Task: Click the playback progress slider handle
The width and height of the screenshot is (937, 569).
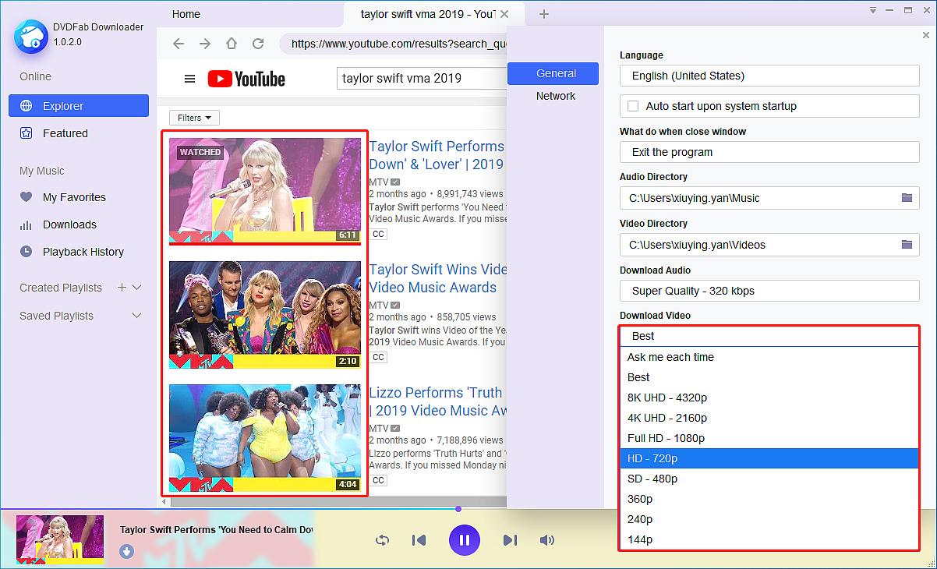Action: (x=458, y=509)
